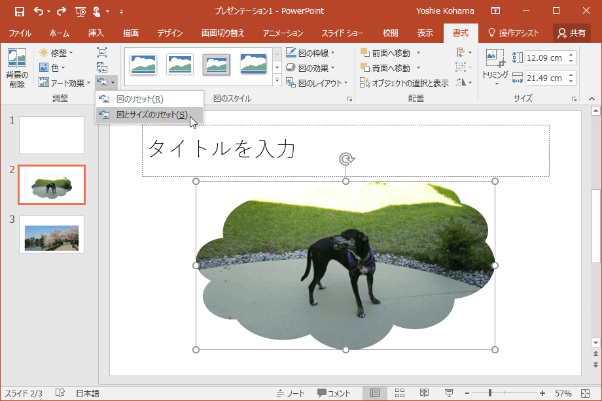
Task: Open the アート効果 dropdown
Action: point(64,83)
